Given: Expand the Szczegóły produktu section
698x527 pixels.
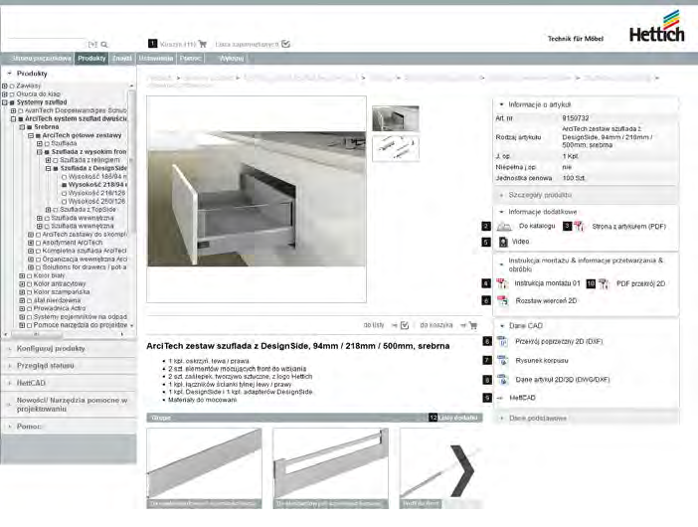Looking at the screenshot, I should pyautogui.click(x=586, y=195).
